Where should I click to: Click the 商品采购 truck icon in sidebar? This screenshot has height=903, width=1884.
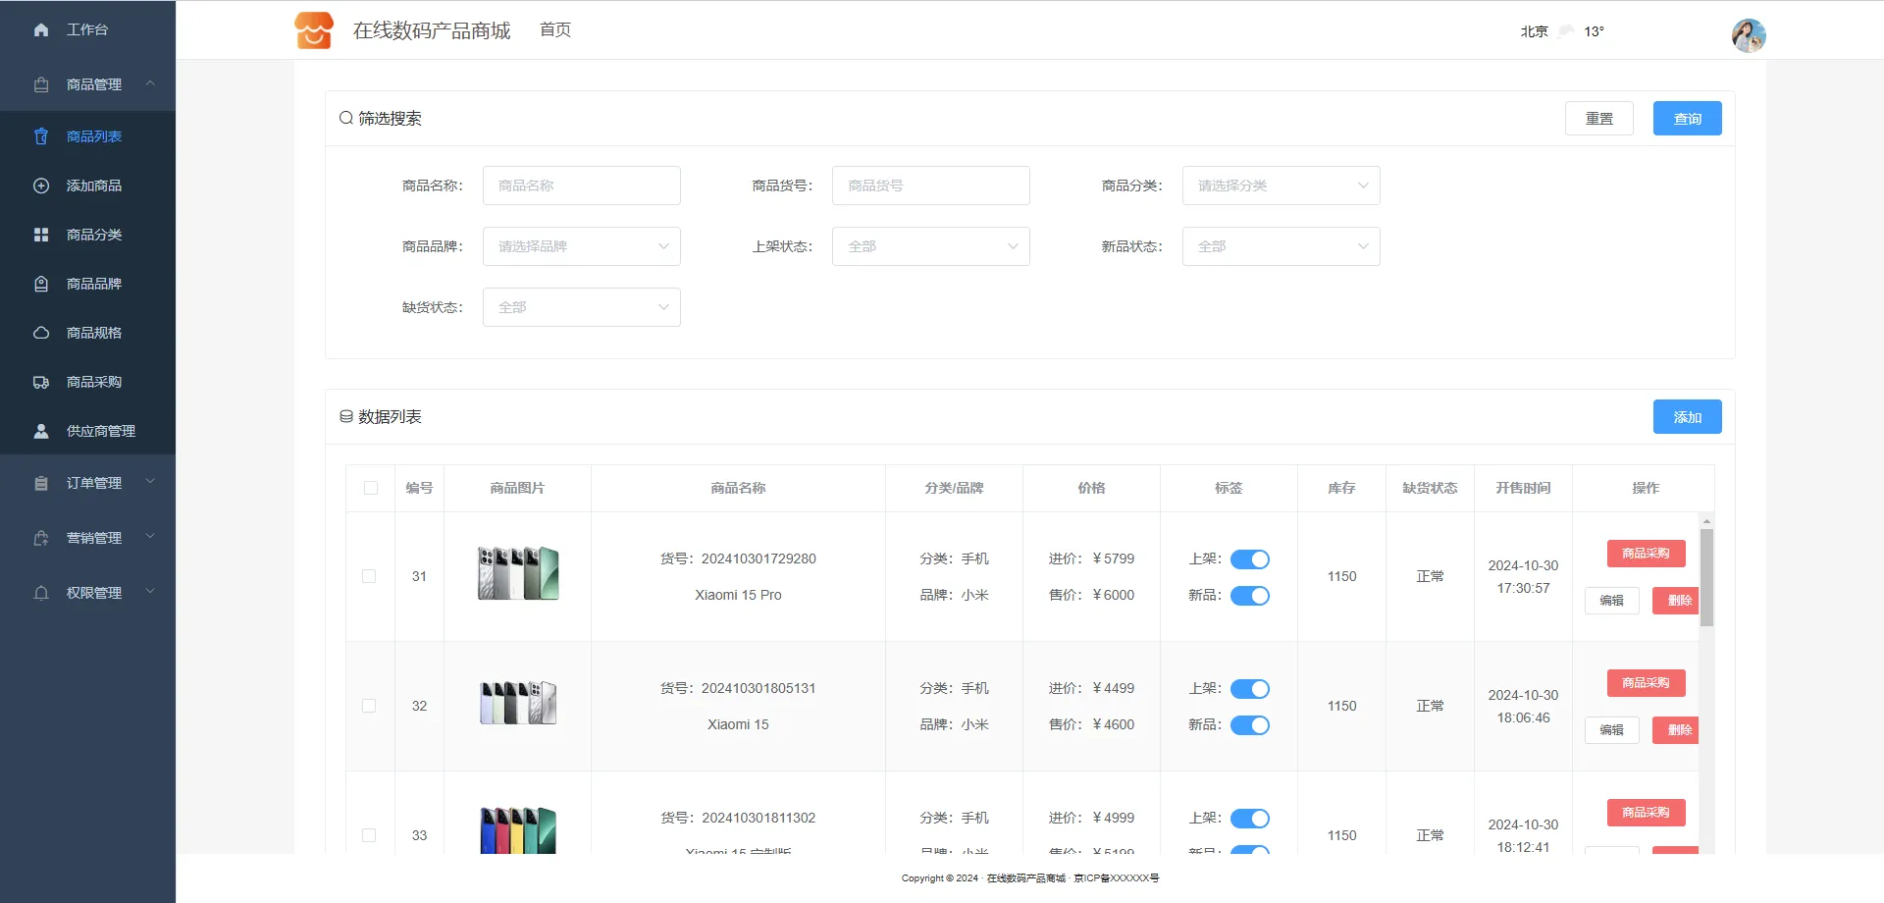pos(41,382)
